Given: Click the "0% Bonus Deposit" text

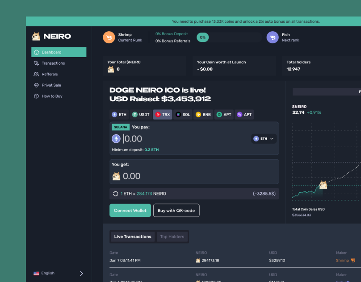Looking at the screenshot, I should pyautogui.click(x=172, y=34).
